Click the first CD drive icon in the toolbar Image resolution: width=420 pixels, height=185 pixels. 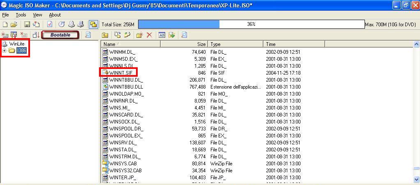tap(71, 25)
